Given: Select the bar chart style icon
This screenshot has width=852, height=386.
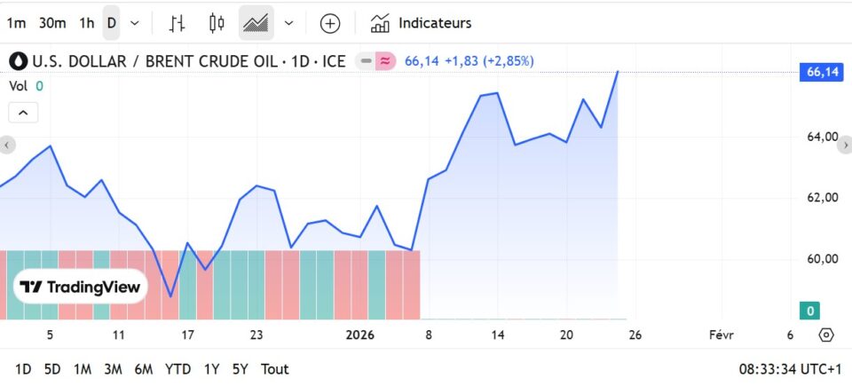Looking at the screenshot, I should [177, 23].
